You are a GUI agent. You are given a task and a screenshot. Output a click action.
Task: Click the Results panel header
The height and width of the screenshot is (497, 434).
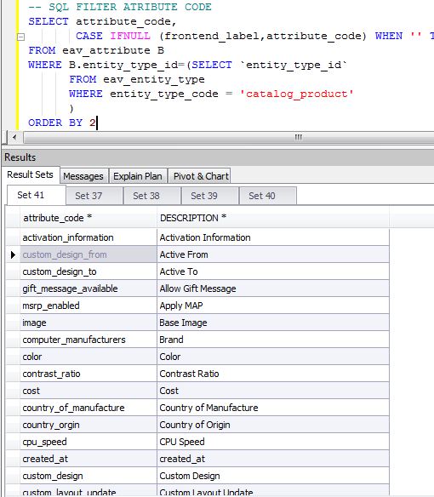(x=219, y=157)
